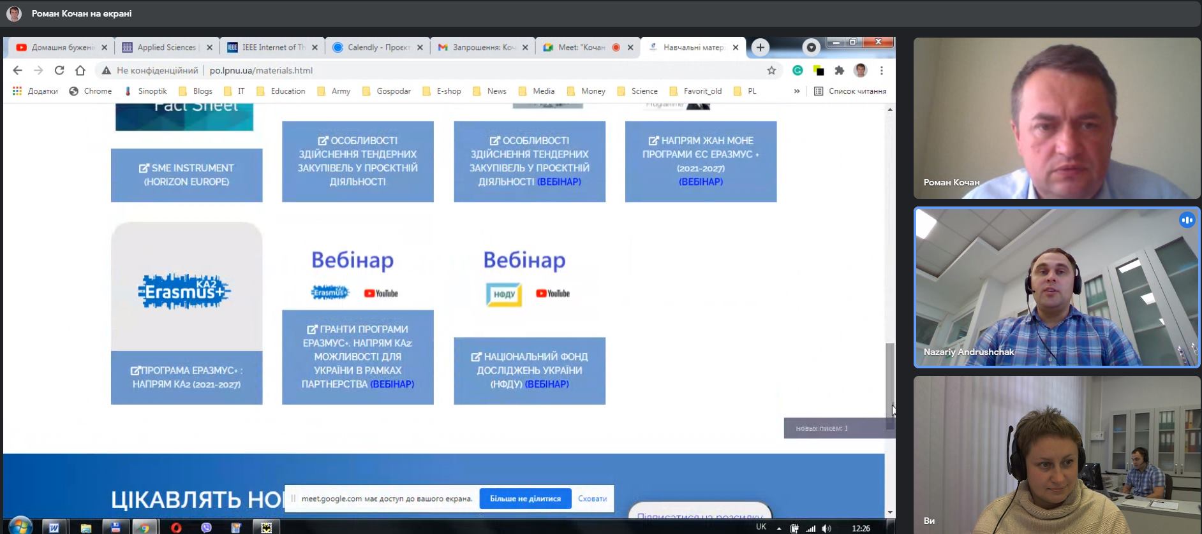The height and width of the screenshot is (534, 1202).
Task: Open Chrome three-dot menu
Action: [882, 70]
